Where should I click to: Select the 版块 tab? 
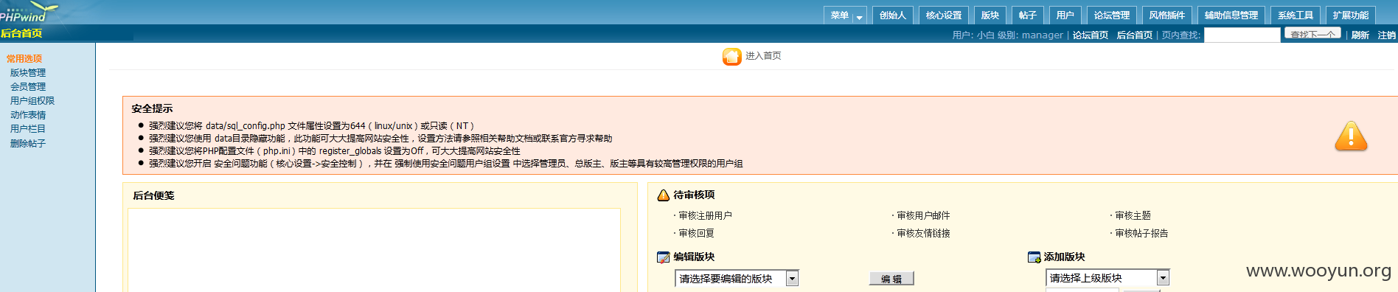[x=990, y=15]
